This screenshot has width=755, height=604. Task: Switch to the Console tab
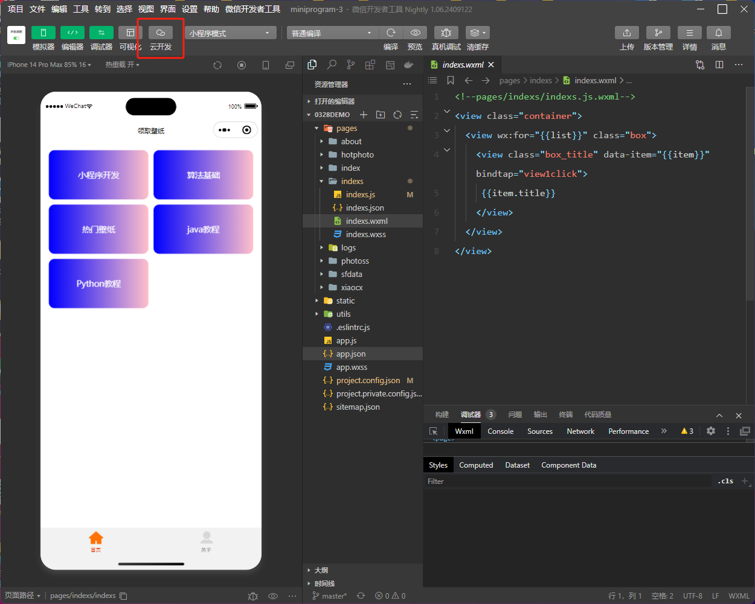(x=500, y=431)
